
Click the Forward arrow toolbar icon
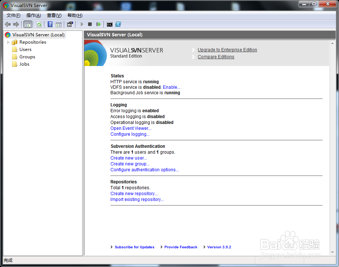[16, 24]
